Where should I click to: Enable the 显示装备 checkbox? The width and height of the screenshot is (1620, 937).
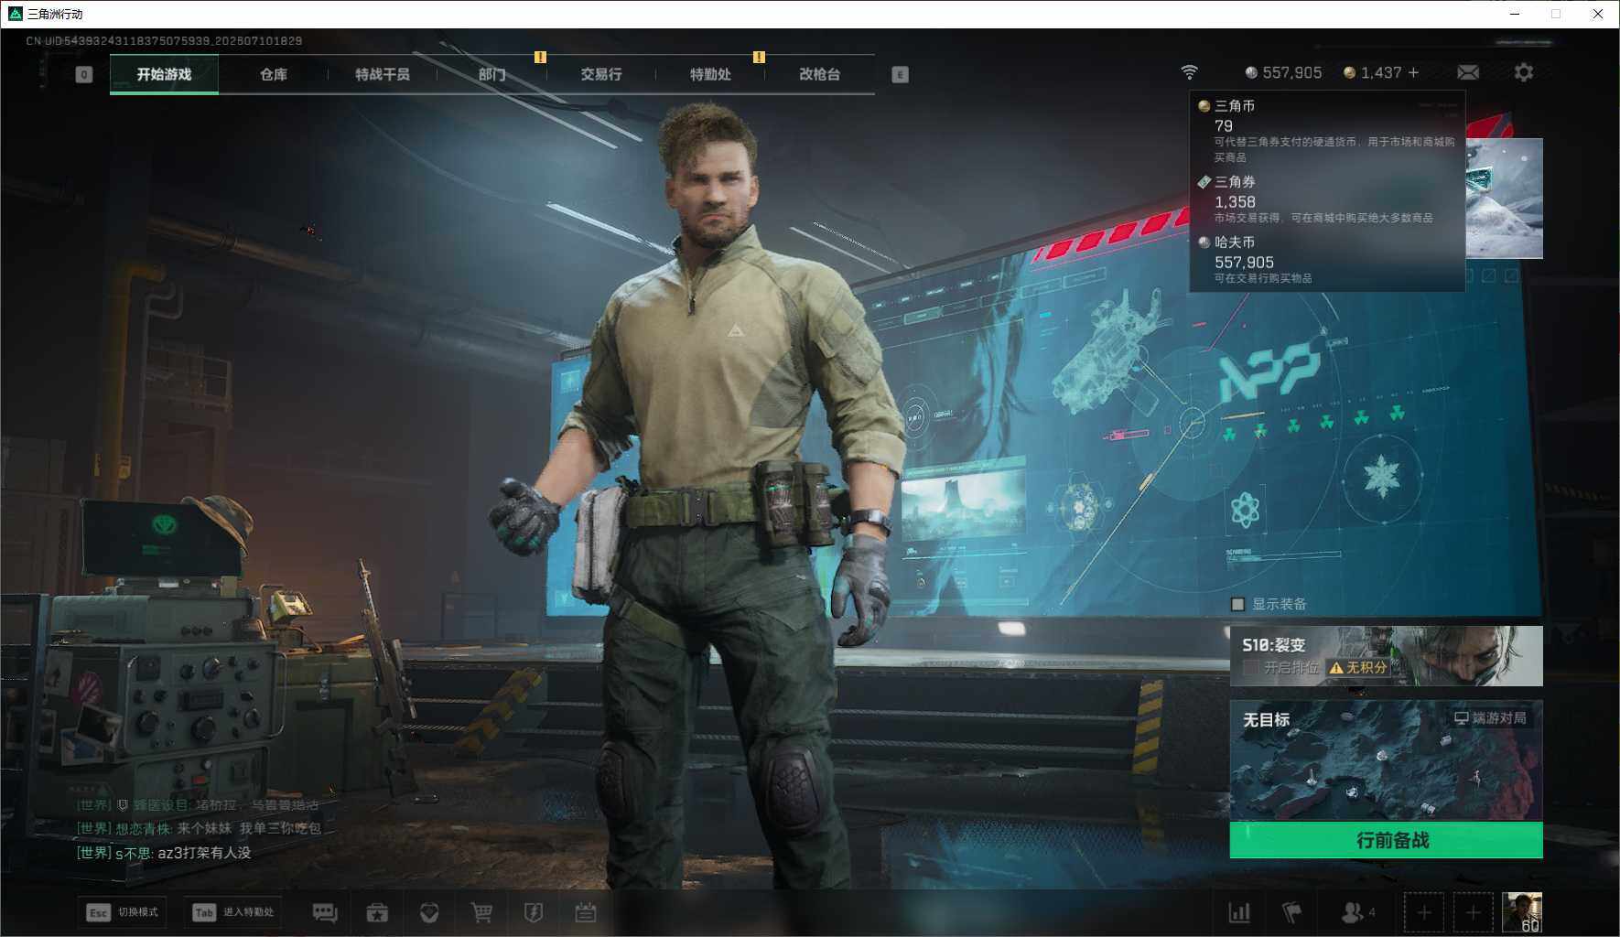tap(1238, 604)
